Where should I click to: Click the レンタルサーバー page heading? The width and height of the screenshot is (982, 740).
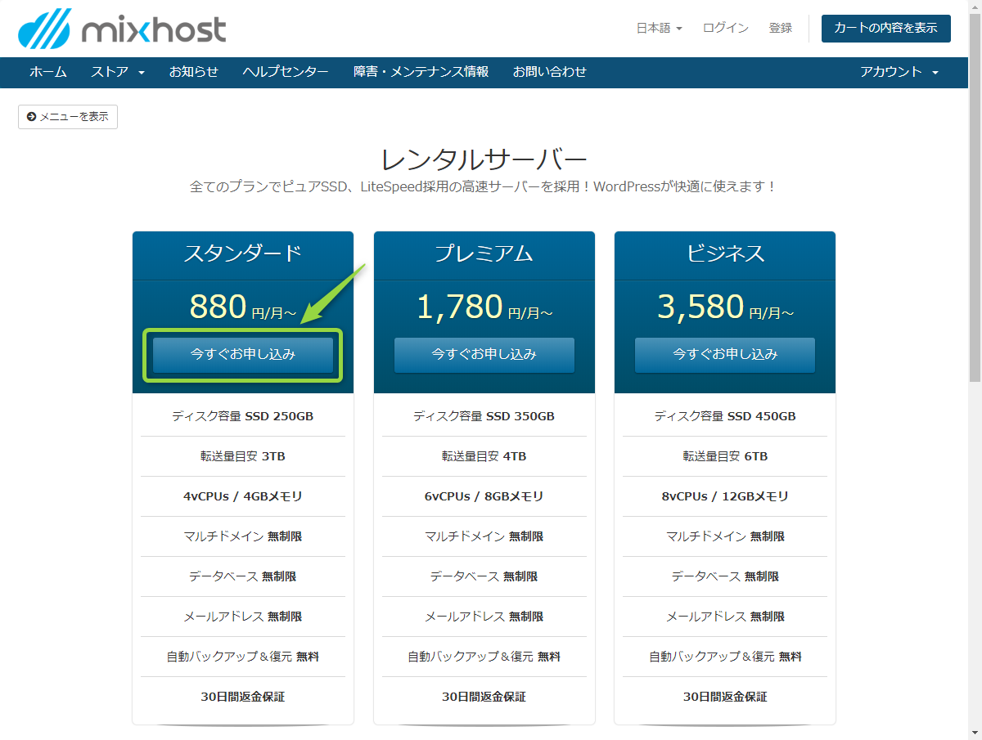(484, 159)
